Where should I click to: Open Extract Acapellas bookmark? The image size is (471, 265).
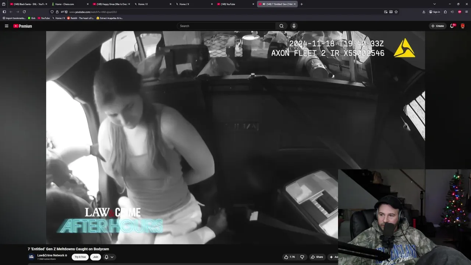pyautogui.click(x=110, y=18)
